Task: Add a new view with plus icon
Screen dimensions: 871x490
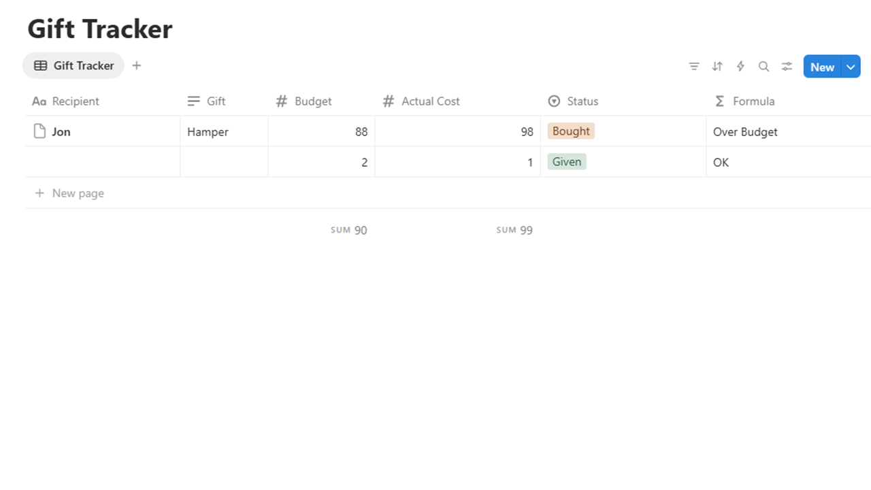Action: click(x=137, y=65)
